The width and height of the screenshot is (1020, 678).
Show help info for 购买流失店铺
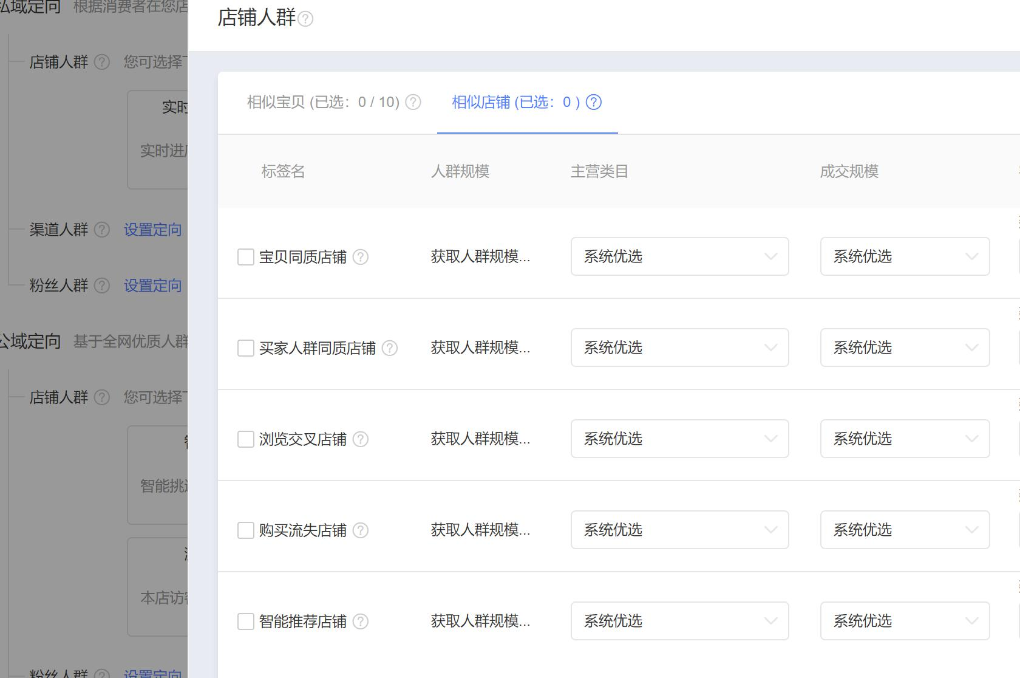pos(361,530)
